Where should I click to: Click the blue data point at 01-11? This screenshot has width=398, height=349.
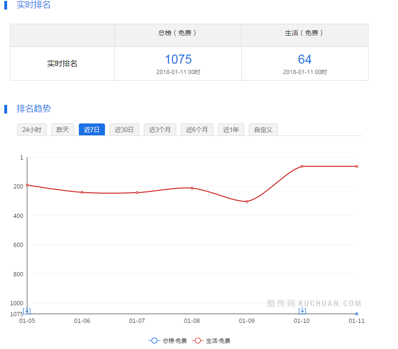click(357, 314)
